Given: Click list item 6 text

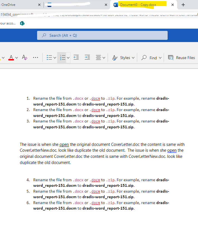Looking at the screenshot, I should (x=101, y=205).
